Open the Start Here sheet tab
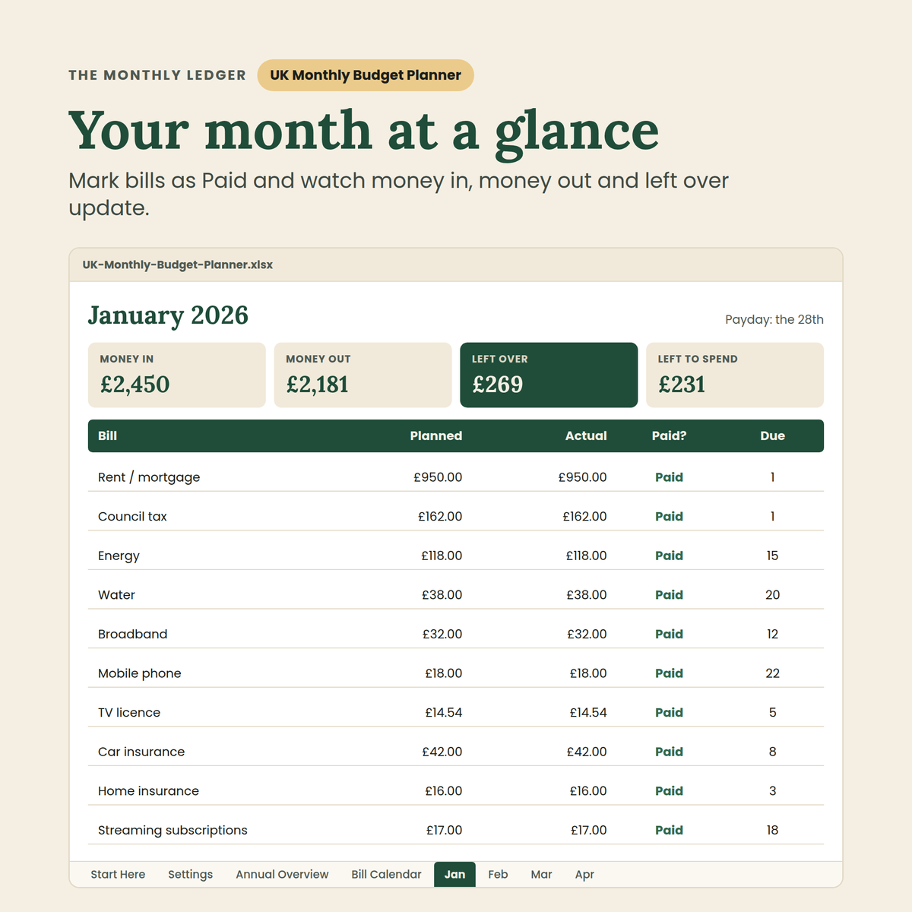912x912 pixels. [118, 874]
